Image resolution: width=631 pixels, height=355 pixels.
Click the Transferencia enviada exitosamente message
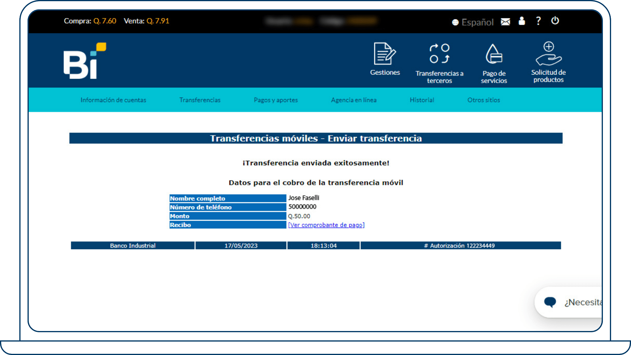point(316,163)
